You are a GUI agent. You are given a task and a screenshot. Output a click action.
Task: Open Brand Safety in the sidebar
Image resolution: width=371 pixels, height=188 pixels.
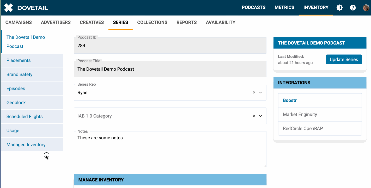tap(32, 74)
